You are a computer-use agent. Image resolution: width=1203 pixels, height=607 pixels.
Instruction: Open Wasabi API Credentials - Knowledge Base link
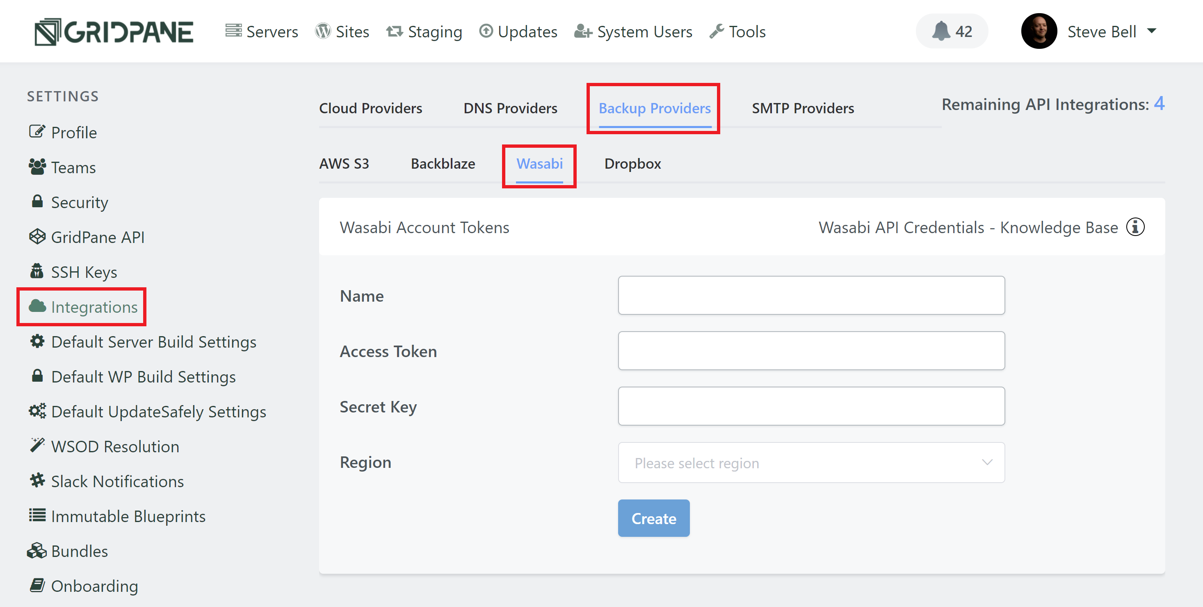(968, 227)
